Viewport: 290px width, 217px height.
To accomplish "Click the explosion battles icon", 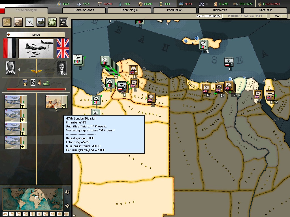I will (x=52, y=22).
